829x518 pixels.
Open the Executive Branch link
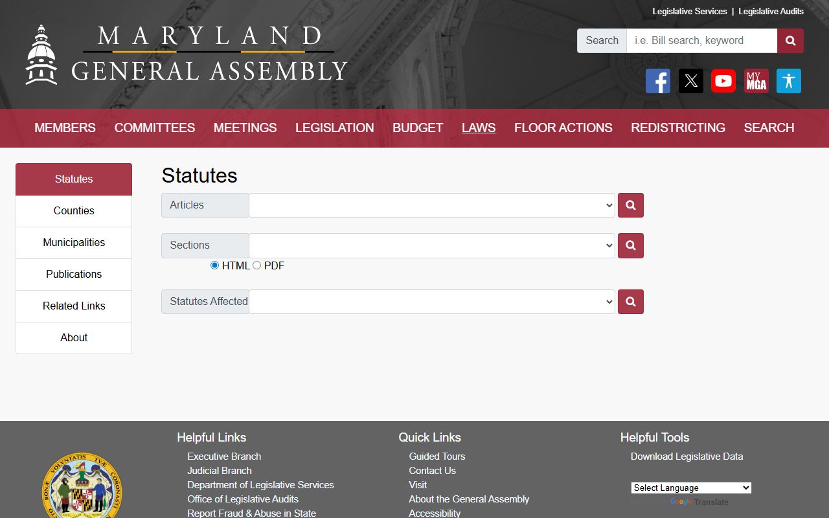[224, 456]
